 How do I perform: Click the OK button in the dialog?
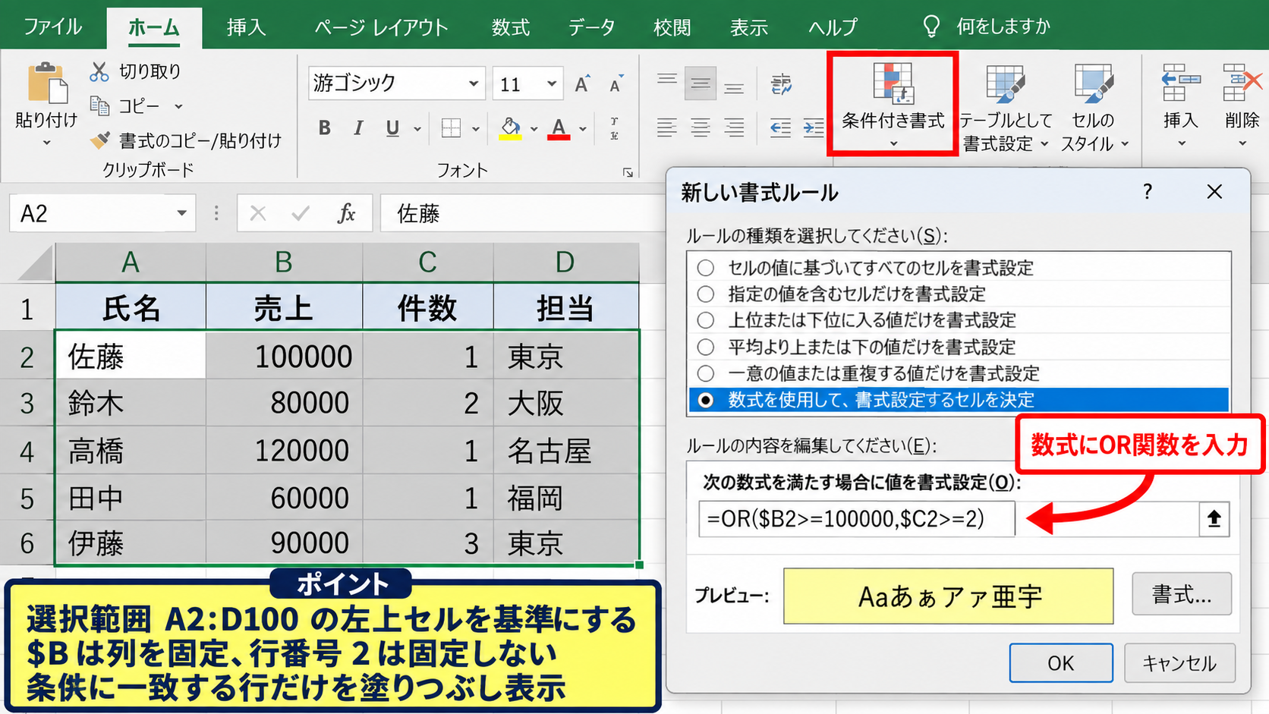coord(1061,663)
